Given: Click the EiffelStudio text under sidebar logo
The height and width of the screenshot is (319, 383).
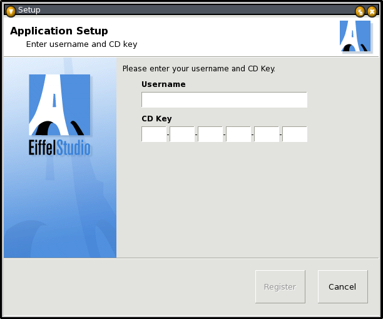Looking at the screenshot, I should pyautogui.click(x=59, y=149).
